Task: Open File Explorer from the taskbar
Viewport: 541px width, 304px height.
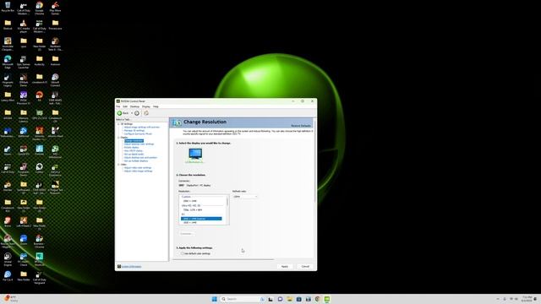Action: [289, 299]
